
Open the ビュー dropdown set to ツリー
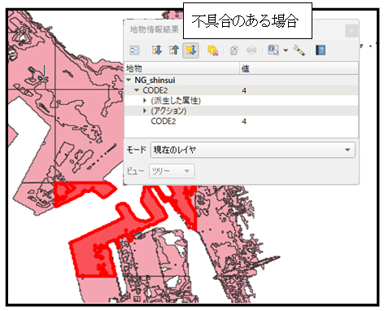(x=172, y=171)
